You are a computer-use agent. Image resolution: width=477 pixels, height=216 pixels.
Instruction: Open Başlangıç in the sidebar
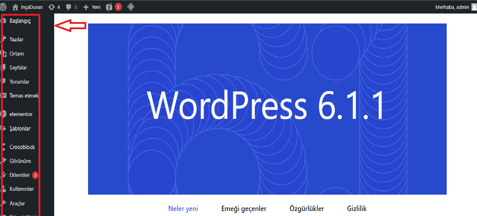pyautogui.click(x=20, y=21)
